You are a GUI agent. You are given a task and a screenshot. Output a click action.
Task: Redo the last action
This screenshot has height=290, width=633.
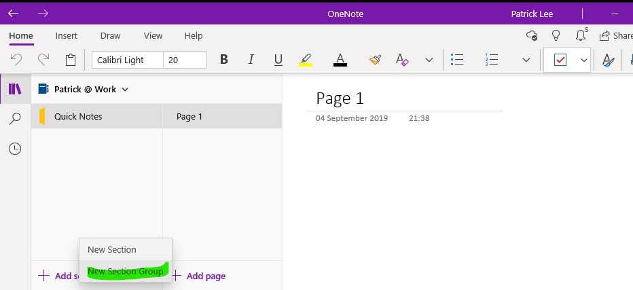[43, 60]
